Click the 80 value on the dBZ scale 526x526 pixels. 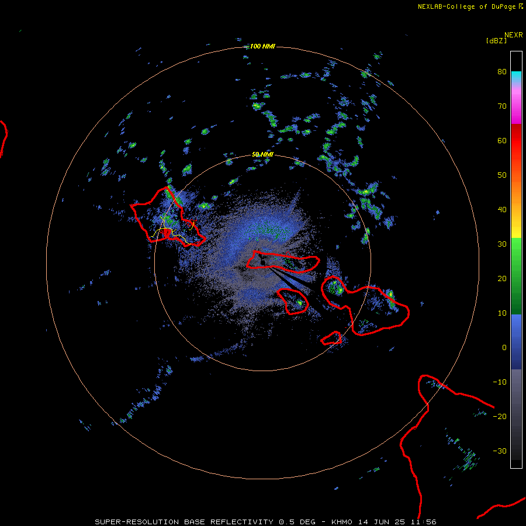(x=502, y=72)
